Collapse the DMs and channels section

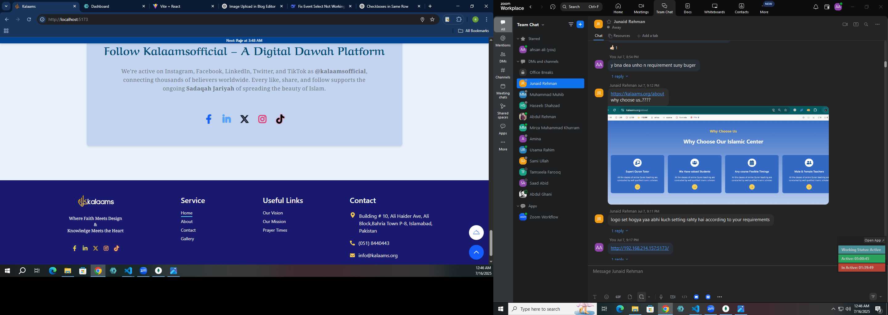518,62
